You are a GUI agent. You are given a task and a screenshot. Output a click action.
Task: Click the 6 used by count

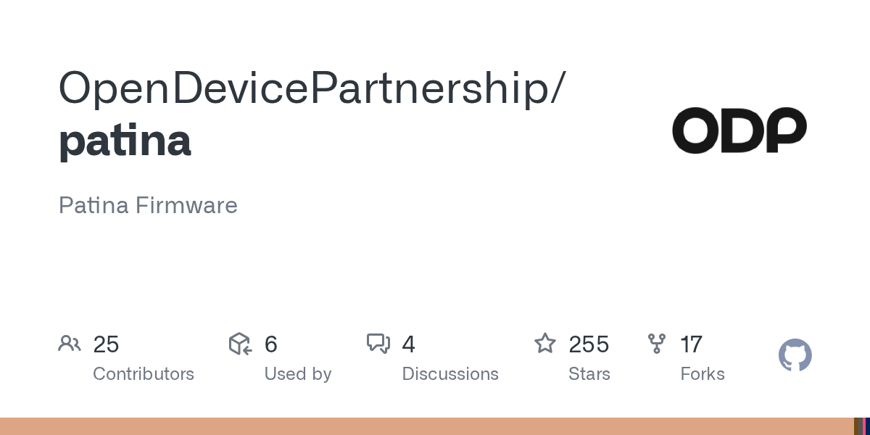pos(271,344)
